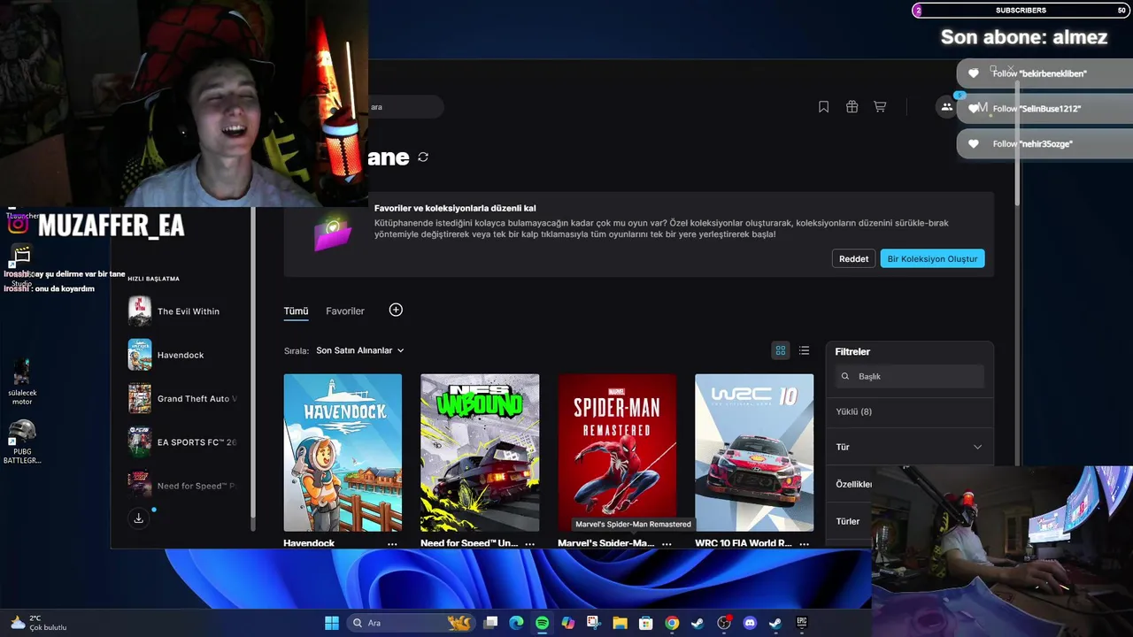Open the three-dot menu for Havendock
This screenshot has height=637, width=1133.
coord(392,544)
